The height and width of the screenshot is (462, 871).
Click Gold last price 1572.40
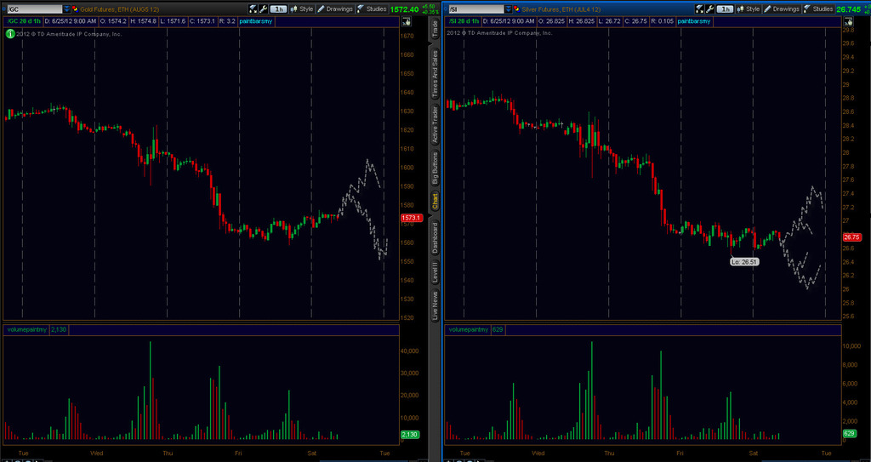(x=404, y=9)
